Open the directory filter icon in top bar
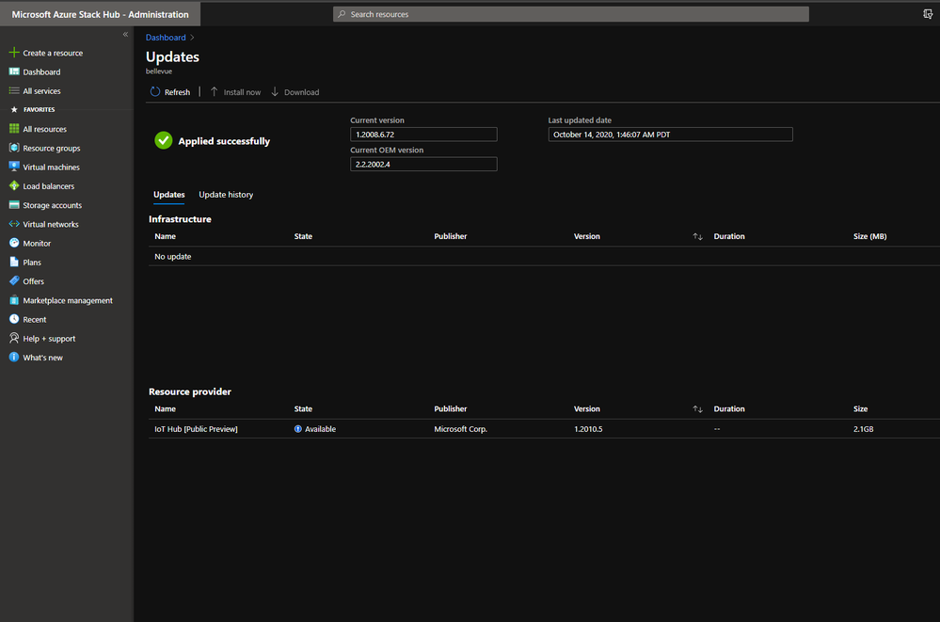This screenshot has height=622, width=940. (x=928, y=14)
